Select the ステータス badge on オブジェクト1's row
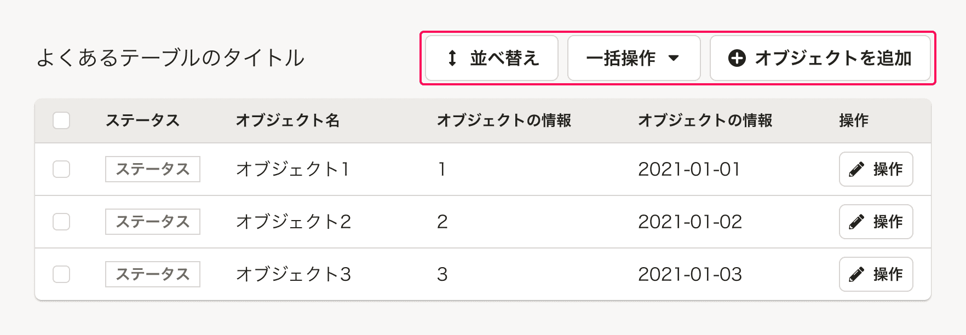966x335 pixels. tap(152, 169)
